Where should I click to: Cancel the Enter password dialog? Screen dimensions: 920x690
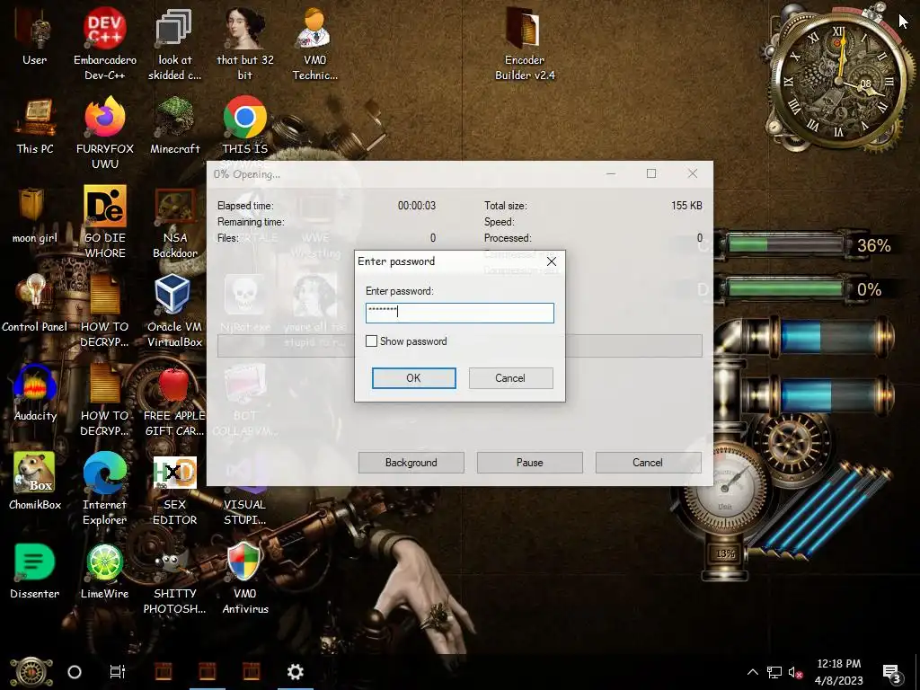coord(510,378)
